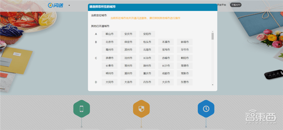Viewport: 283px width, 130px height.
Task: Click the letter B group label
Action: 96,42
